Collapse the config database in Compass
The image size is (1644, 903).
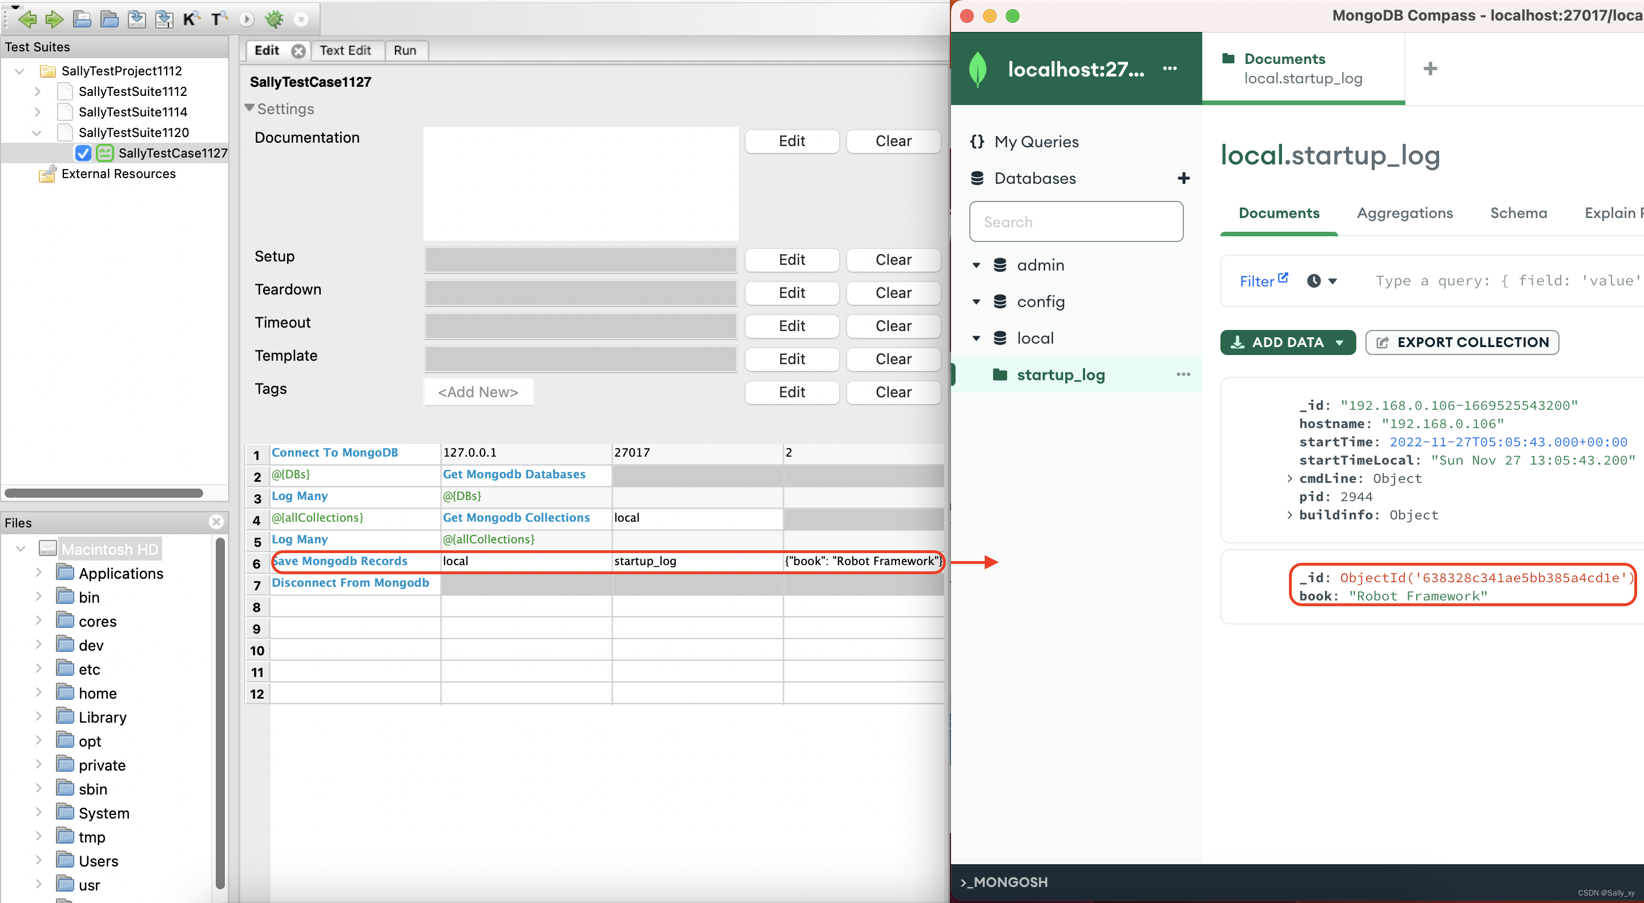(x=976, y=301)
